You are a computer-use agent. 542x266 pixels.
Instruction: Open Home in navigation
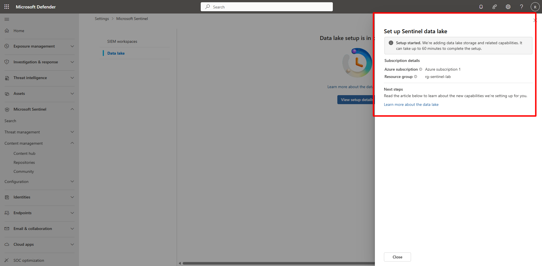(19, 31)
